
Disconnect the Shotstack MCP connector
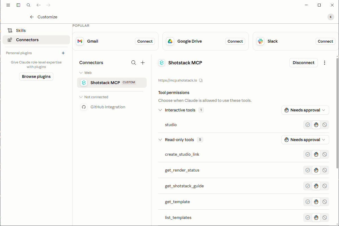[x=303, y=63]
